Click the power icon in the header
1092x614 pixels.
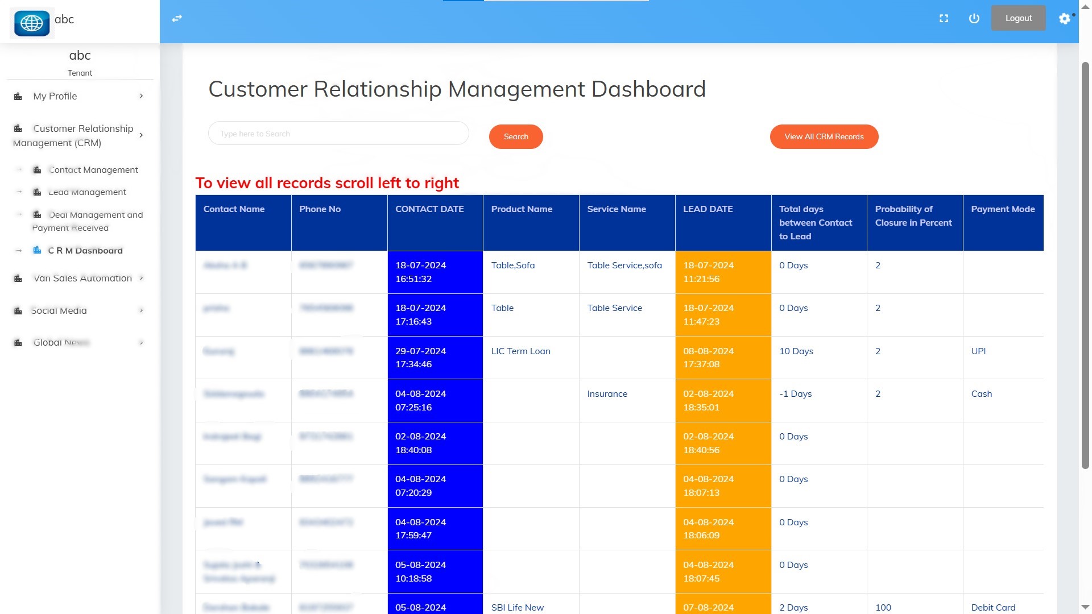click(974, 19)
